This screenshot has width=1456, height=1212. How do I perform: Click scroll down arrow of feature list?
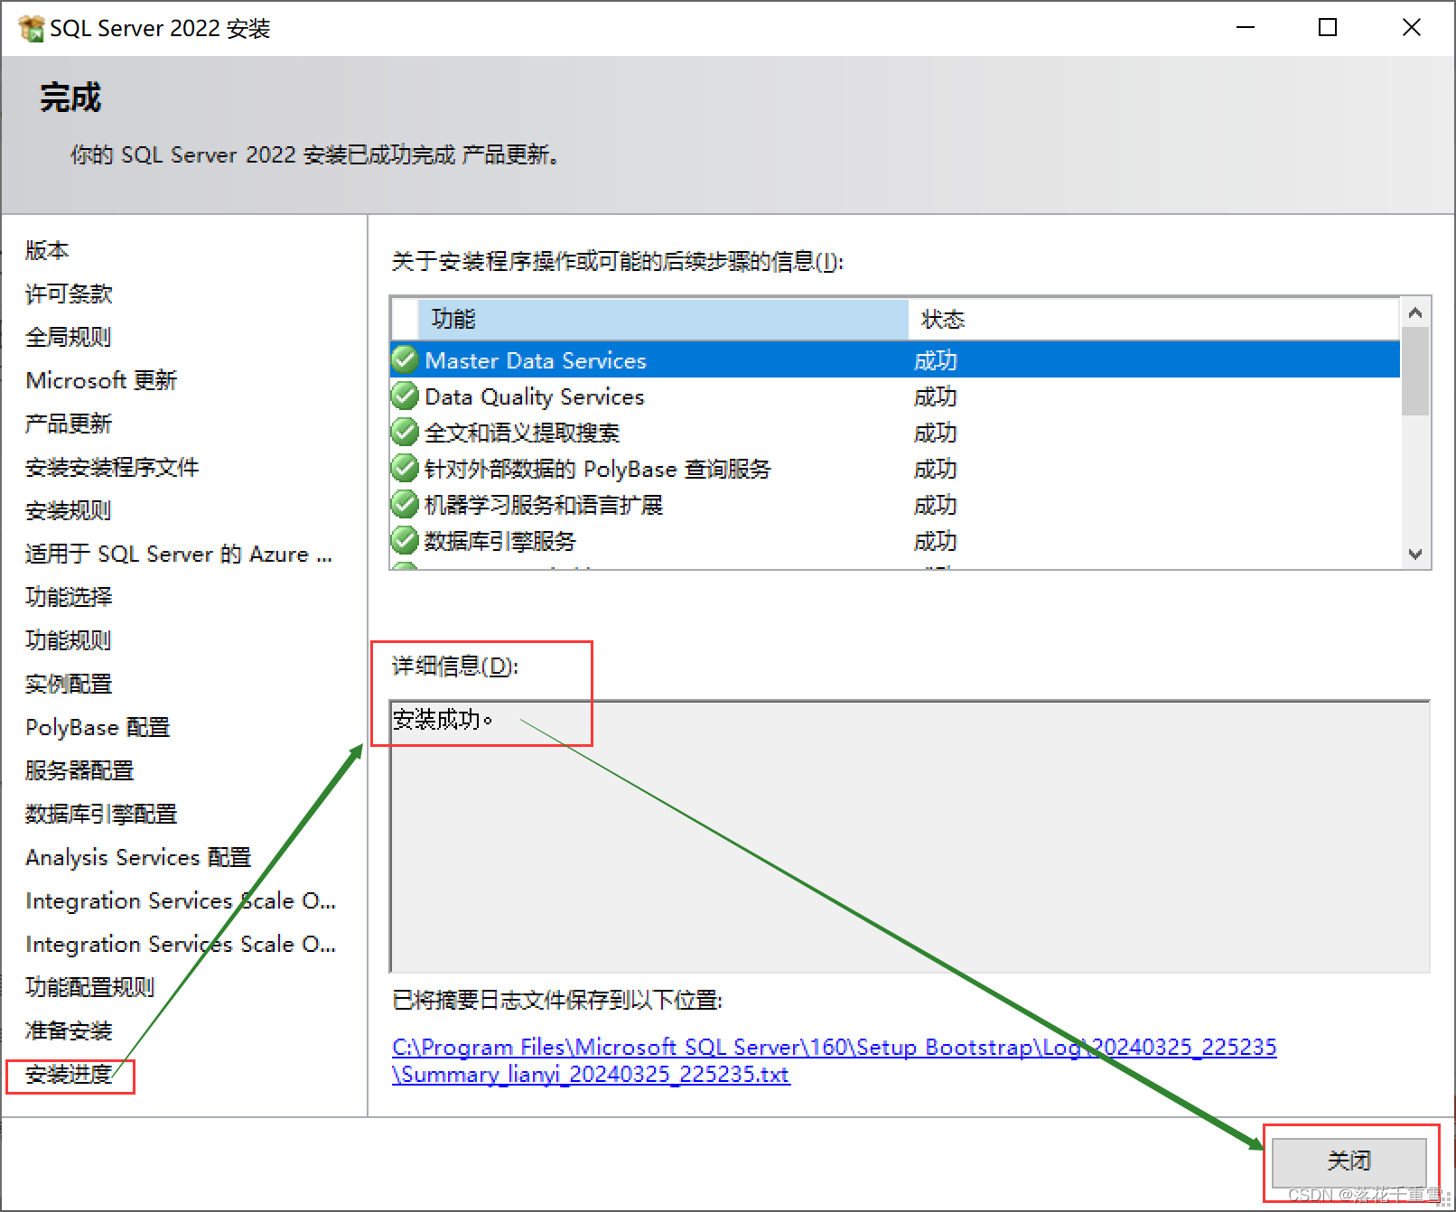coord(1415,555)
